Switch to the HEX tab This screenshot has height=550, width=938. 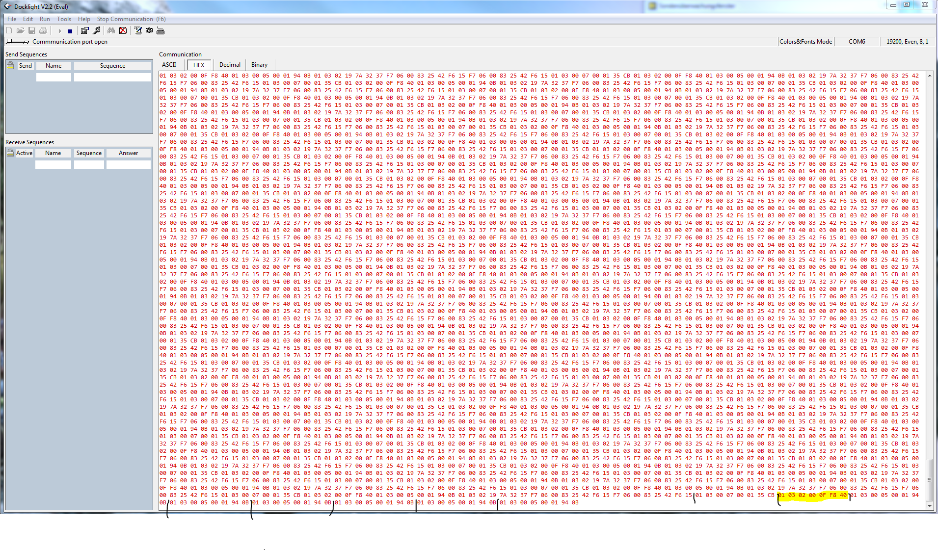coord(199,65)
